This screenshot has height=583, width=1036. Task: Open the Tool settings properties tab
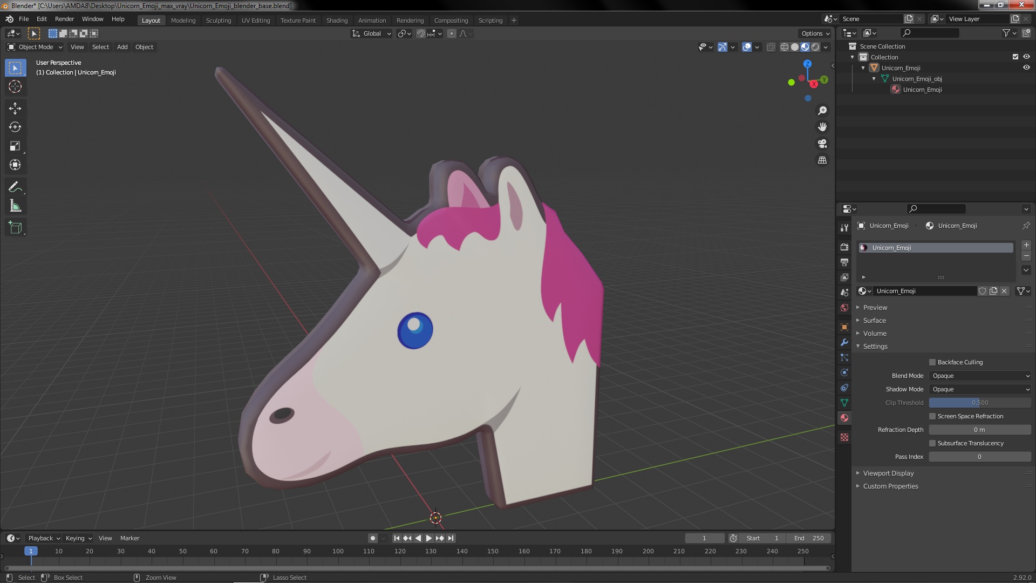(844, 227)
